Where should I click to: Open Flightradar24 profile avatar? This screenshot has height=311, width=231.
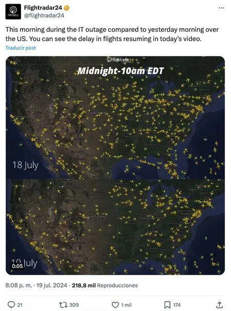click(13, 11)
